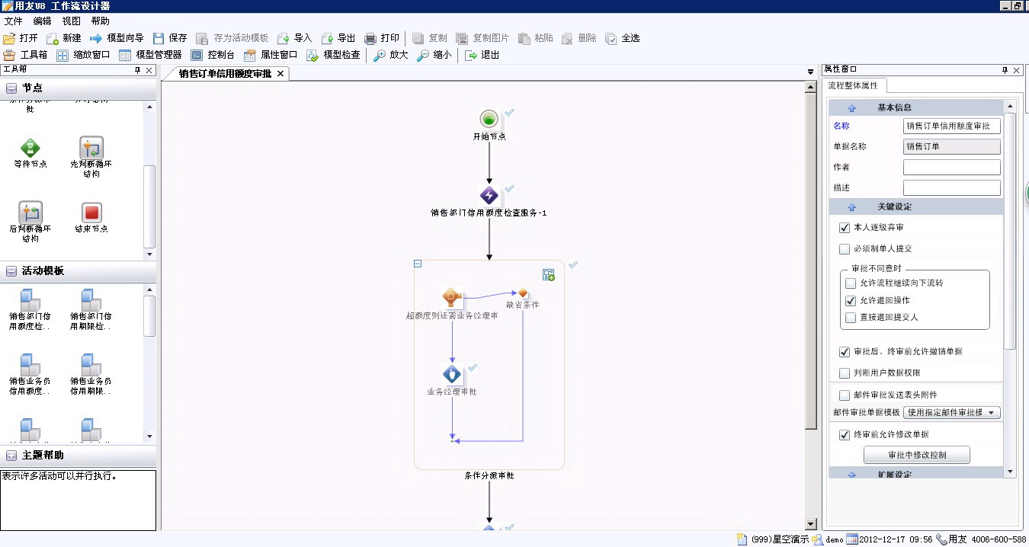Pin the 工具箱 panel
This screenshot has height=547, width=1029.
point(137,70)
